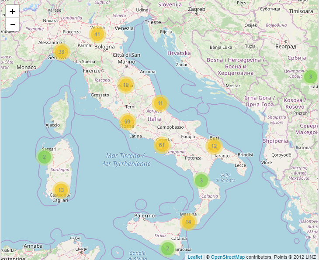
Task: Click the Venezia city label
Action: click(124, 28)
